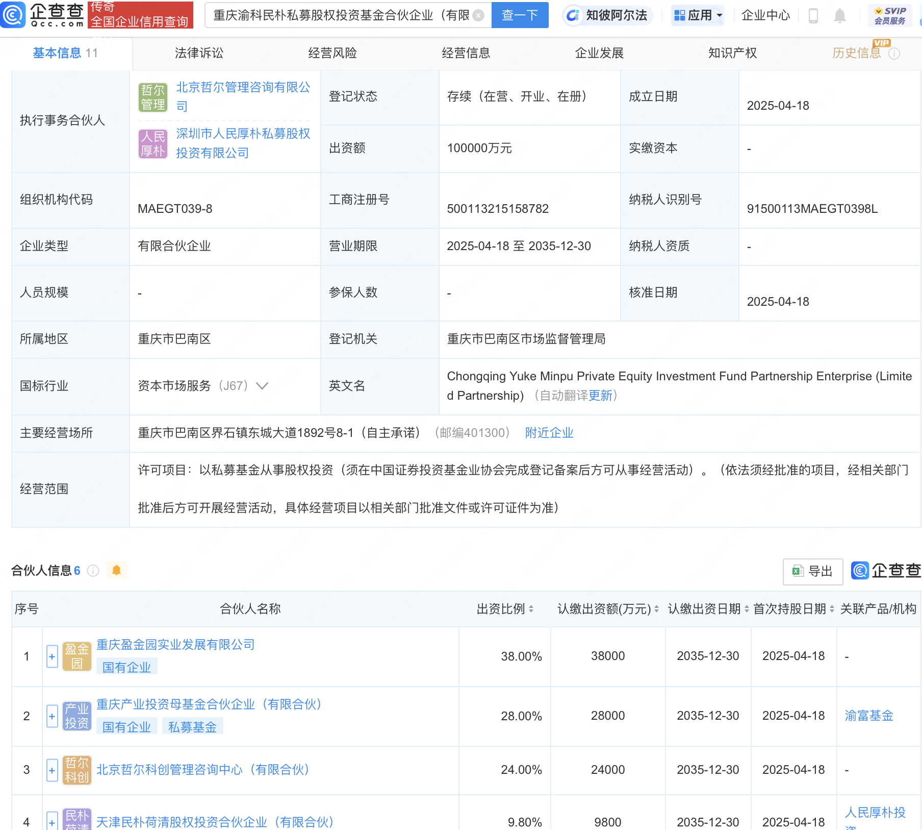This screenshot has width=922, height=830.
Task: Switch to 企业发展 tab
Action: [x=599, y=53]
